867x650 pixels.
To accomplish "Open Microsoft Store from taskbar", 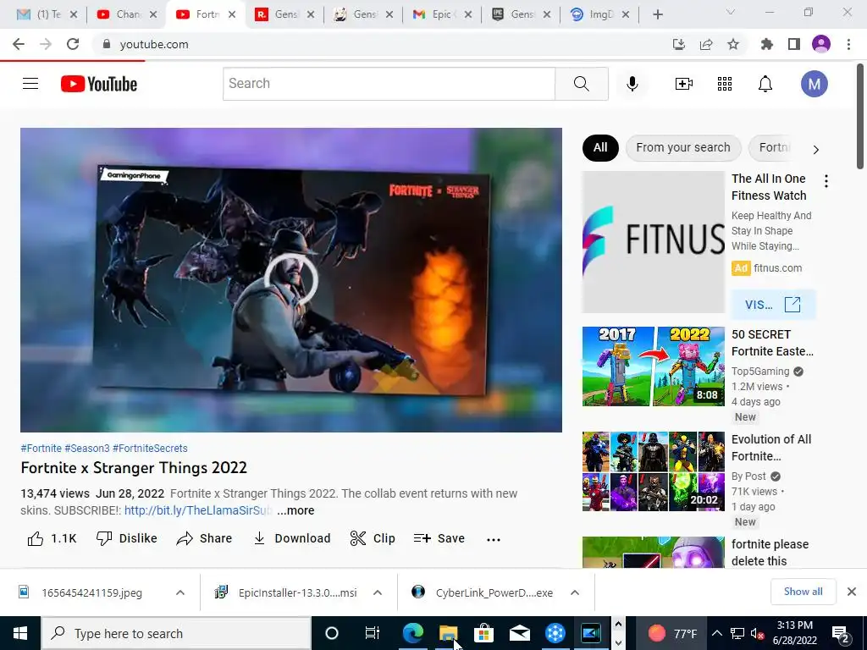I will pyautogui.click(x=483, y=633).
